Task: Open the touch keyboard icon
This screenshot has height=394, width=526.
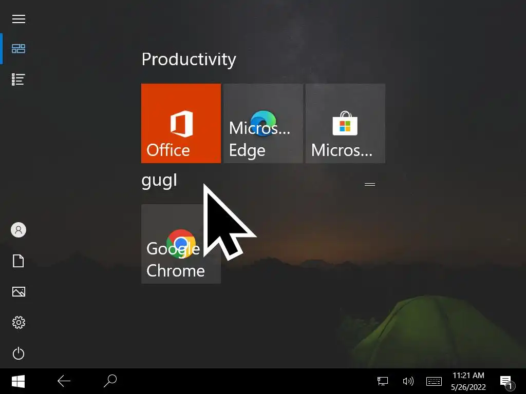Action: (434, 381)
